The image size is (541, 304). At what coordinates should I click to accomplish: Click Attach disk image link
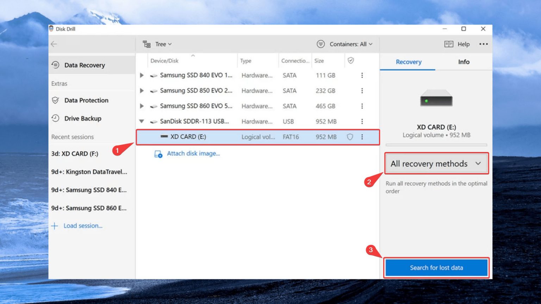click(193, 153)
